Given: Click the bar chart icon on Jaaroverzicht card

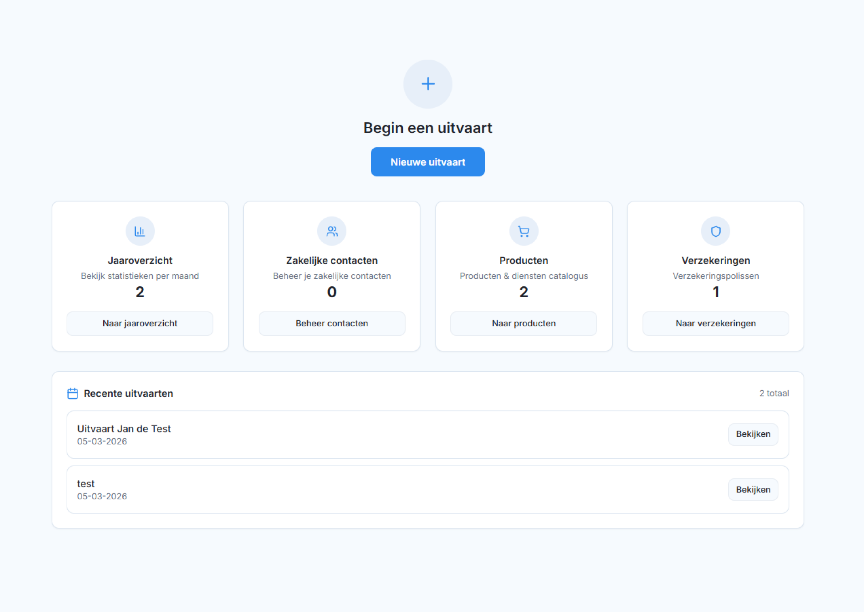Looking at the screenshot, I should 140,231.
